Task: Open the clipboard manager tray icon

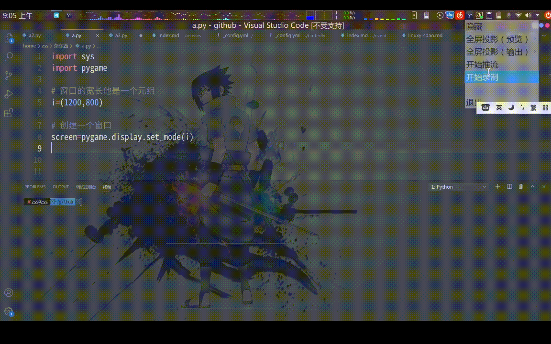Action: coord(489,15)
